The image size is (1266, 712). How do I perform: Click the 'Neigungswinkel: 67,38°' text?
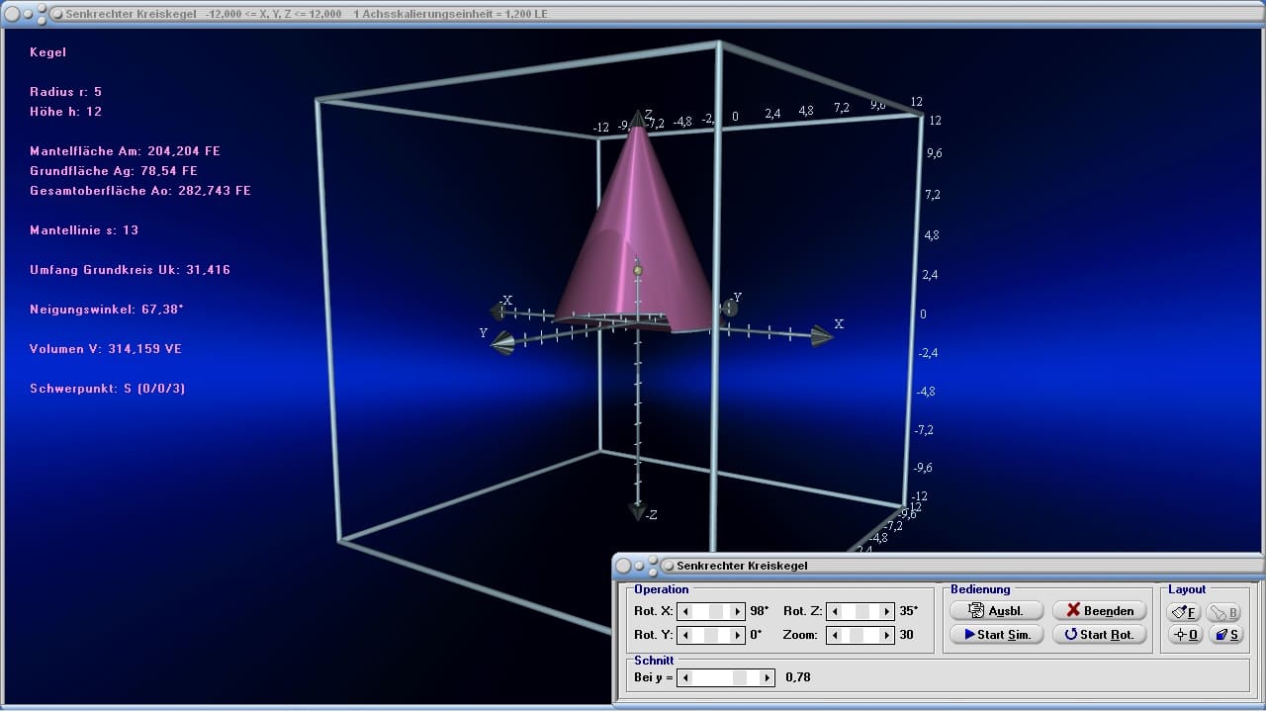point(107,310)
